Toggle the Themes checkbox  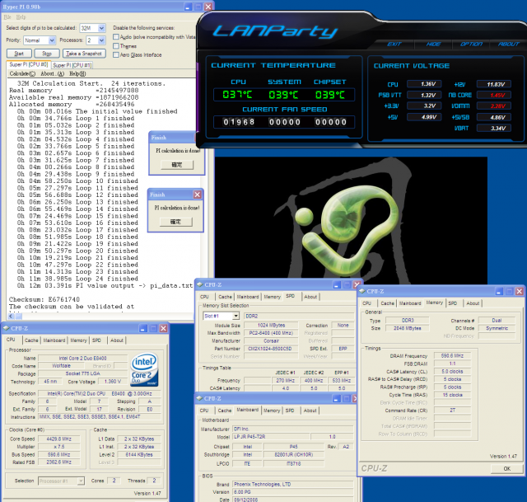coord(116,46)
